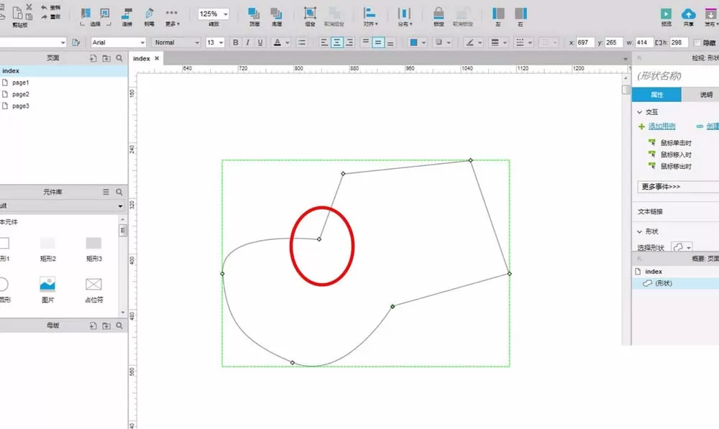Click the Cut scissors icon

pos(29,7)
